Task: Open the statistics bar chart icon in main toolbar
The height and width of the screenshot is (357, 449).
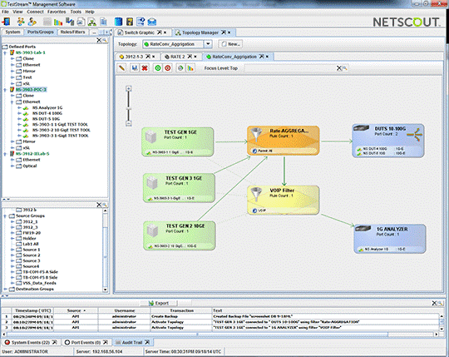Action: point(58,22)
